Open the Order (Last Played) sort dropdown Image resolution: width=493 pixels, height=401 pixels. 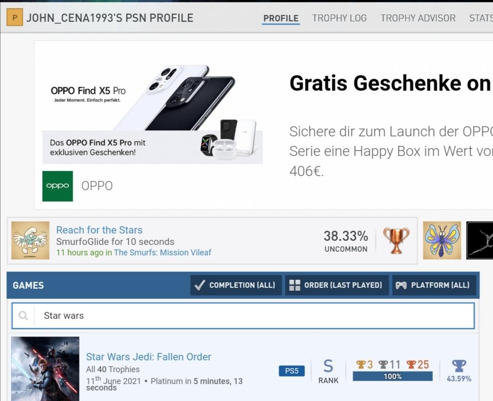337,285
